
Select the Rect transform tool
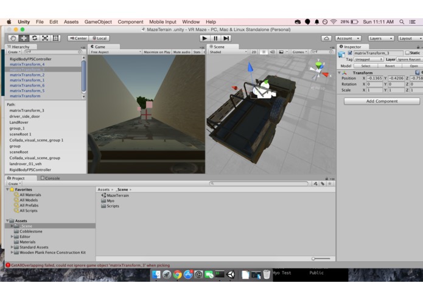pyautogui.click(x=55, y=38)
